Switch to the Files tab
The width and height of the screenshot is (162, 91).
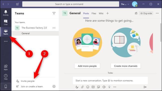pos(94,13)
